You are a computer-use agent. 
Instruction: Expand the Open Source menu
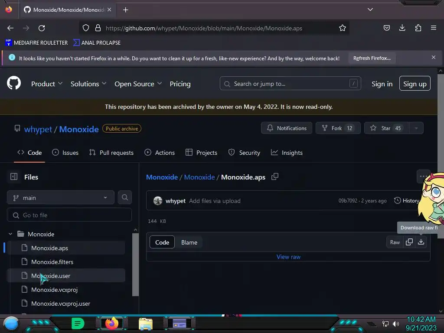tap(138, 84)
